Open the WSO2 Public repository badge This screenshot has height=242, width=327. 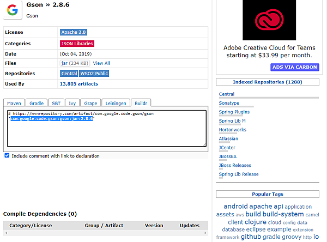click(94, 74)
